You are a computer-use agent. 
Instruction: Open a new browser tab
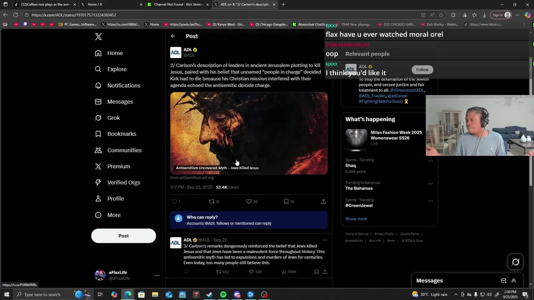283,5
